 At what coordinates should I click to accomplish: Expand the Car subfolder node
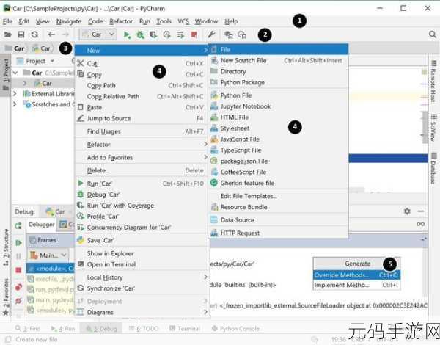point(25,84)
